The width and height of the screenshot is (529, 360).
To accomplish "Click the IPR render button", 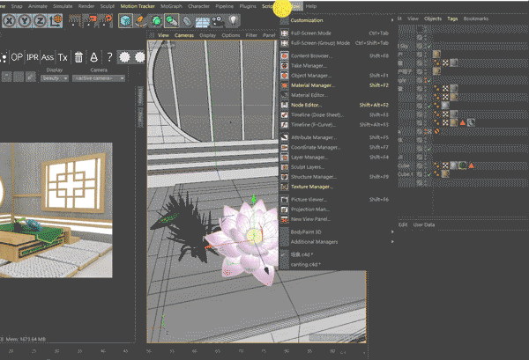I will (x=33, y=57).
